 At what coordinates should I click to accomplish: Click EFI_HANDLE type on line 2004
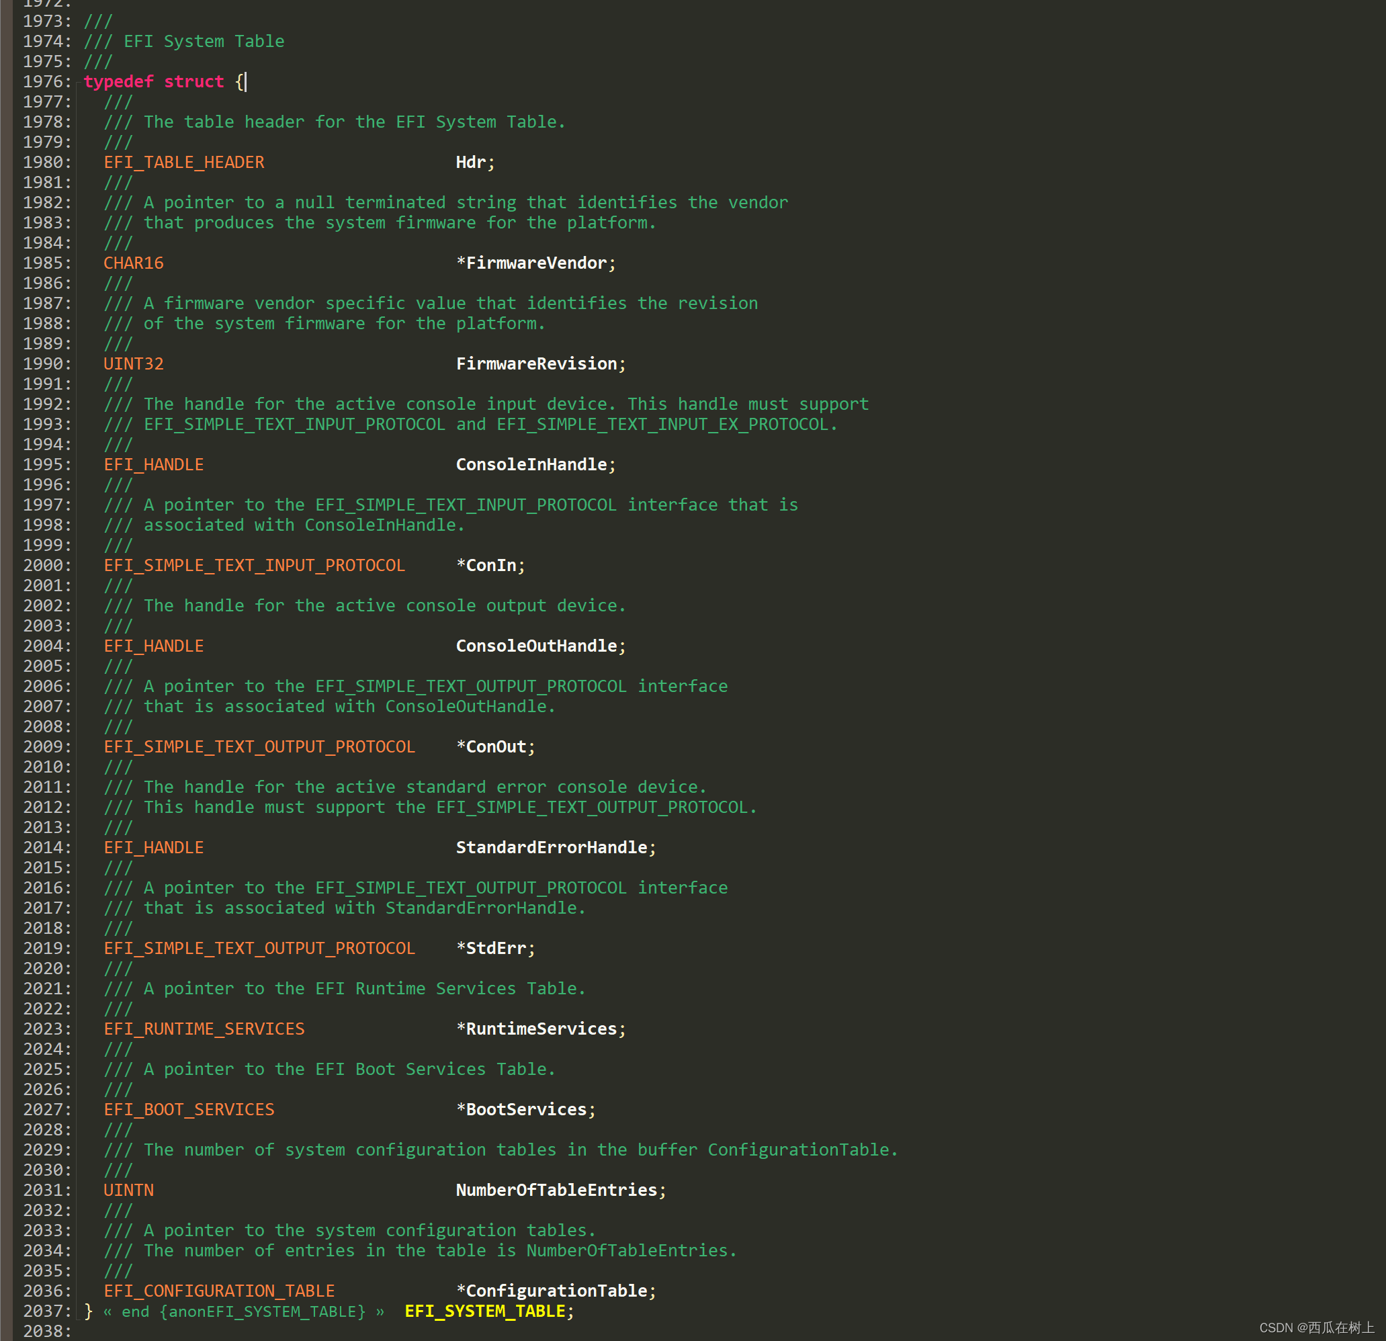tap(153, 646)
